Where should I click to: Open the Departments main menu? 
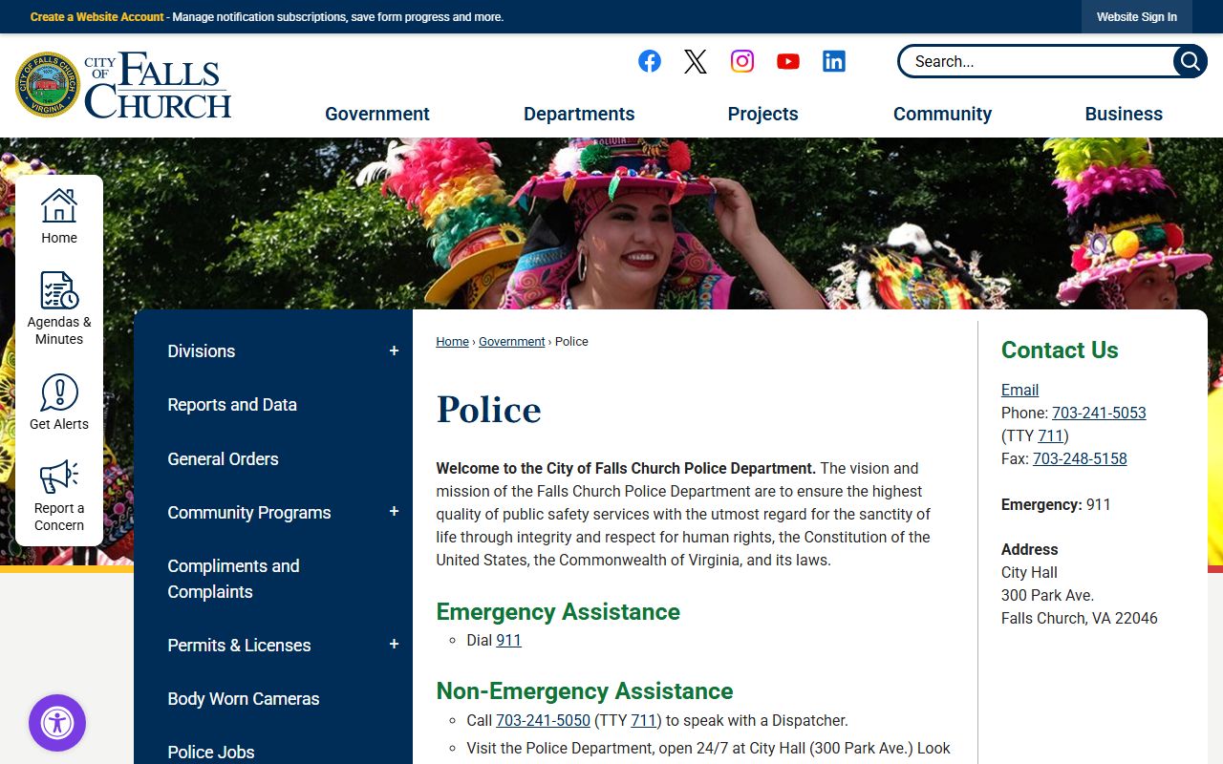point(579,114)
